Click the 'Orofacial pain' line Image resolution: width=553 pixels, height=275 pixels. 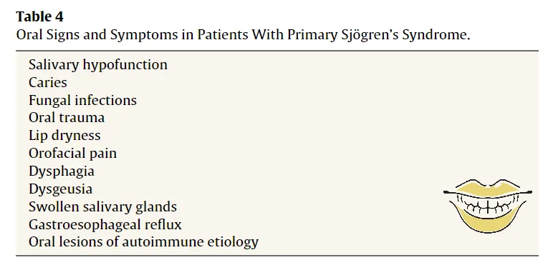[72, 154]
